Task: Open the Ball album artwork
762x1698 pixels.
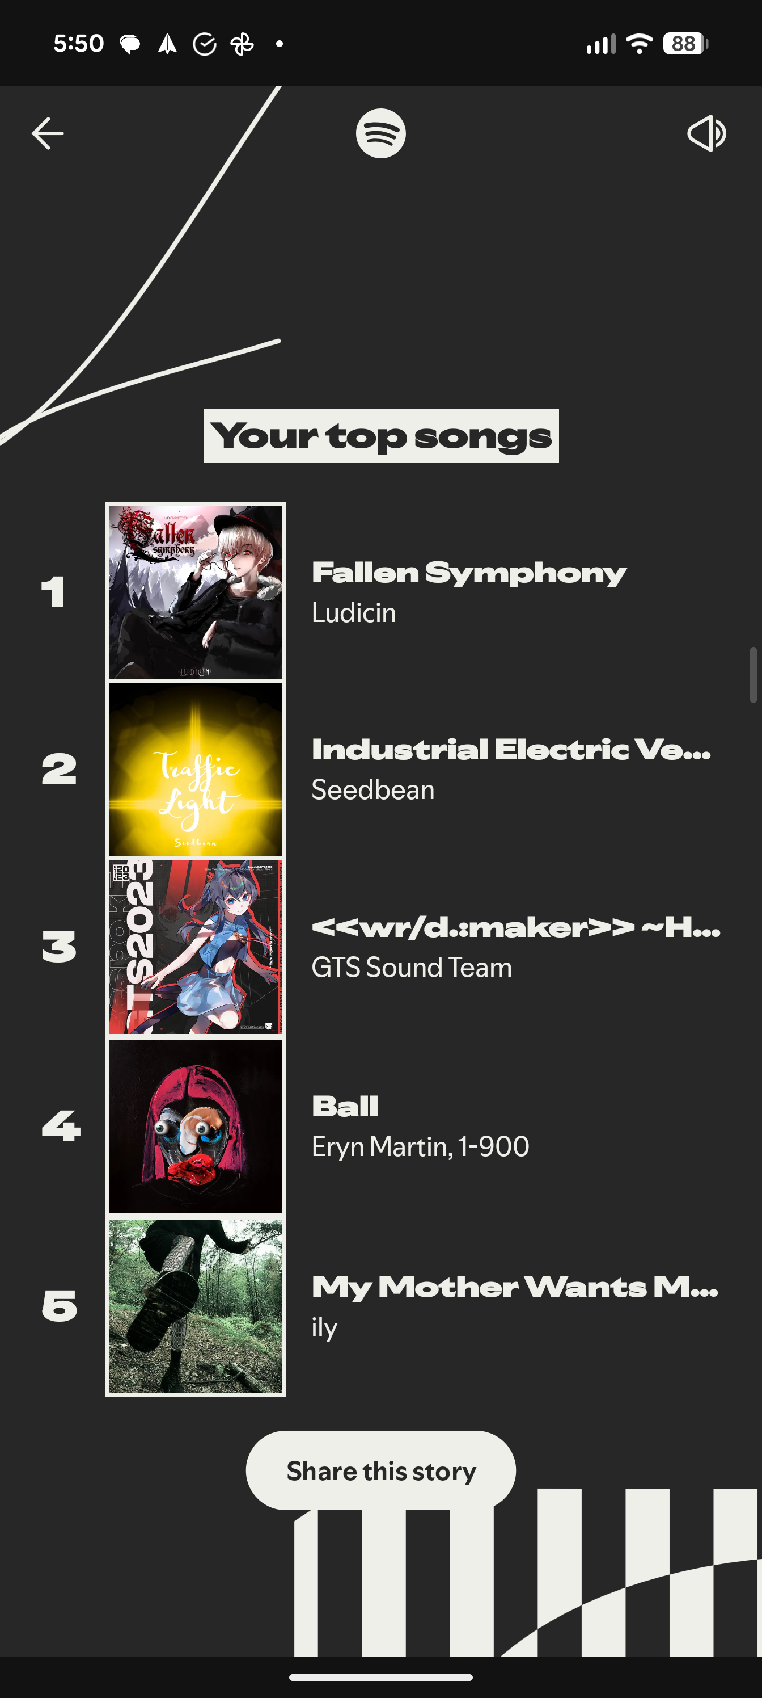Action: click(x=196, y=1126)
